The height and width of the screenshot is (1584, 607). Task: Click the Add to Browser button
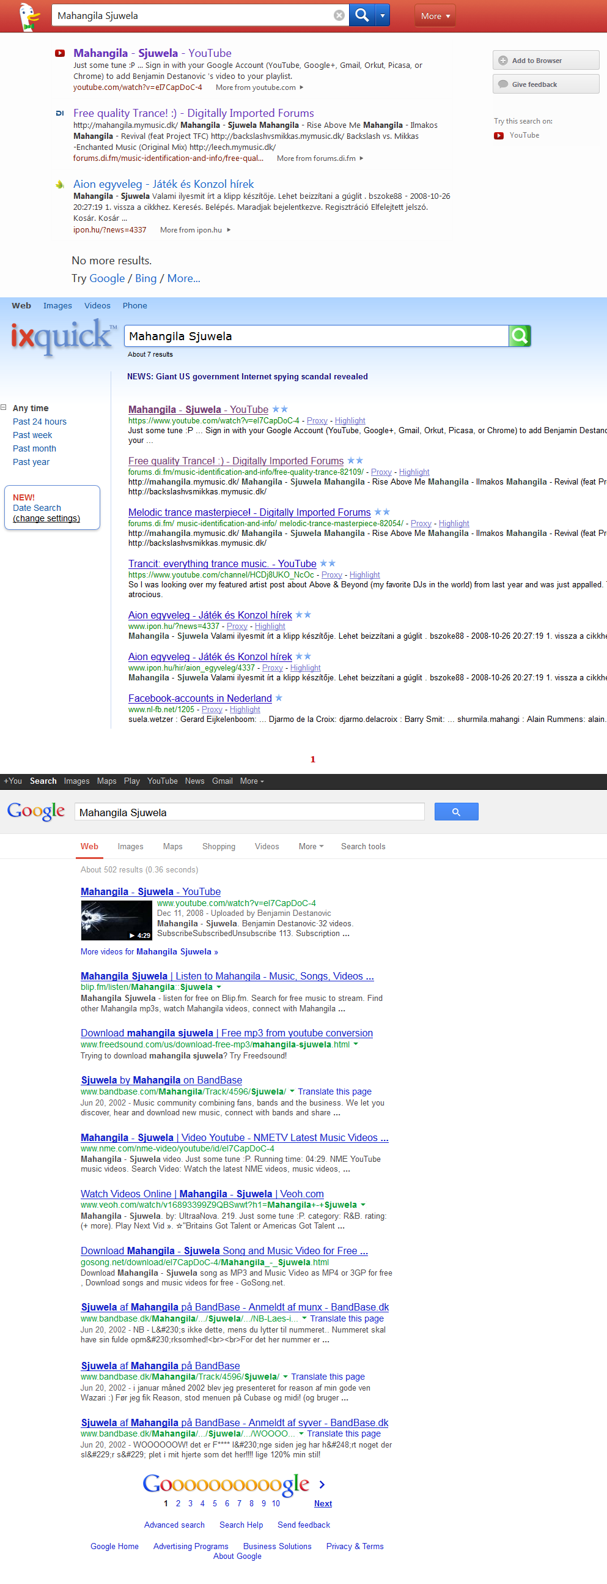pyautogui.click(x=545, y=60)
